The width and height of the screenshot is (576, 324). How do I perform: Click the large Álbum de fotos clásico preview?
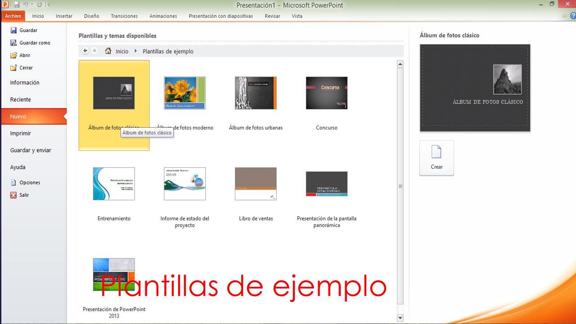coord(475,88)
